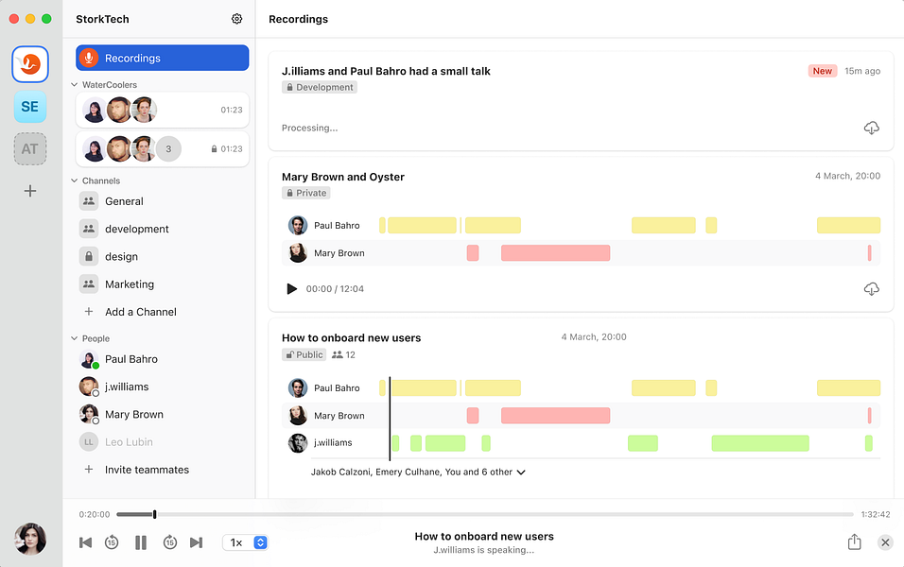Screen dimensions: 904x567
Task: Skip to next track
Action: [197, 542]
